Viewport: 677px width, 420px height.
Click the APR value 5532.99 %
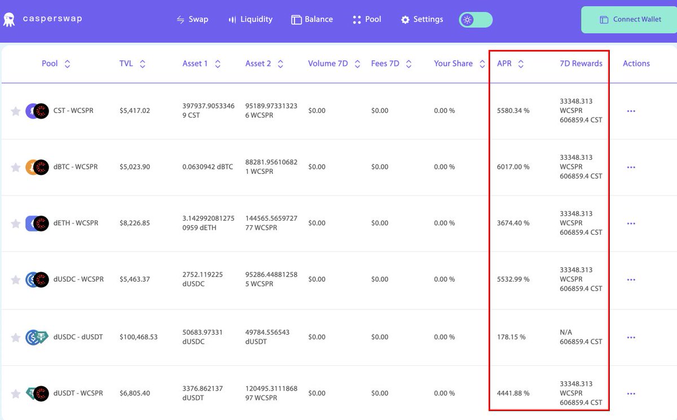[x=513, y=279]
